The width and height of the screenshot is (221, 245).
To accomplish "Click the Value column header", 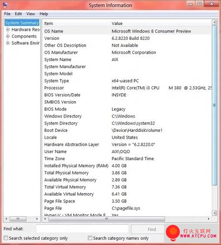I will [x=161, y=23].
